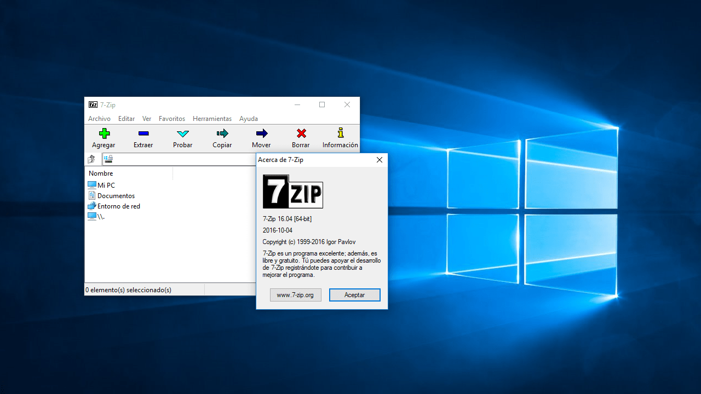The image size is (701, 394).
Task: Sort files using the Nombre column header
Action: tap(101, 173)
